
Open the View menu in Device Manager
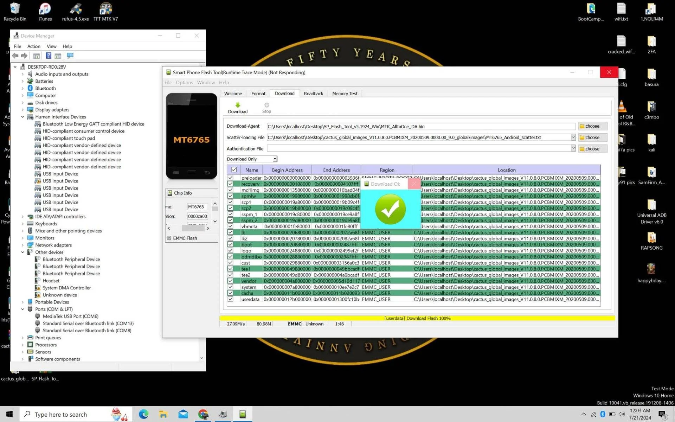point(51,46)
